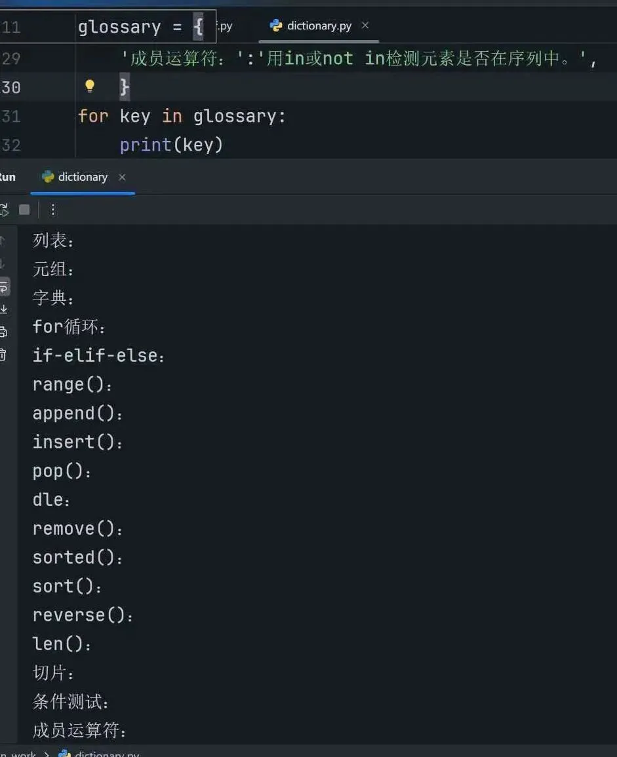This screenshot has height=757, width=617.
Task: Click the Print console output icon
Action: click(x=3, y=332)
